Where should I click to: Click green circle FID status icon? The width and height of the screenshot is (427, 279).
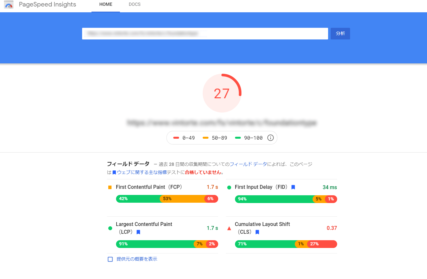(x=229, y=187)
